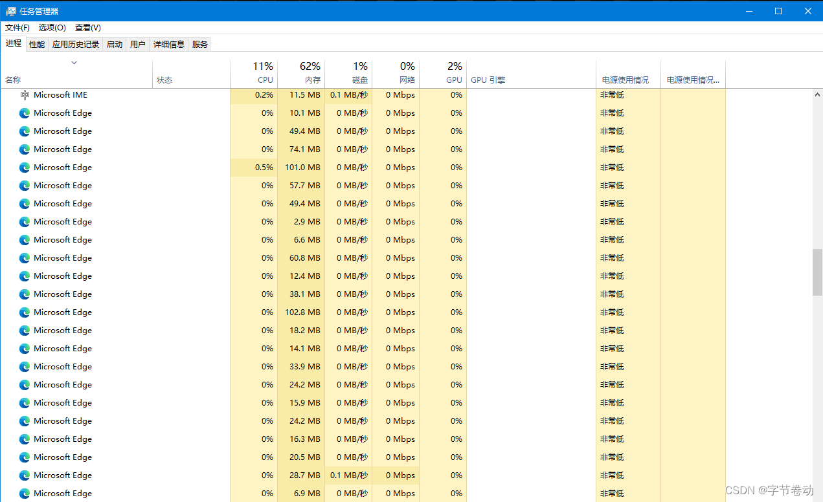The width and height of the screenshot is (823, 502).
Task: Sort by the 状态 column header
Action: click(x=192, y=74)
